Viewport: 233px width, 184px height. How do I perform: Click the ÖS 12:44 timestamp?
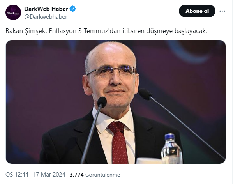click(17, 175)
